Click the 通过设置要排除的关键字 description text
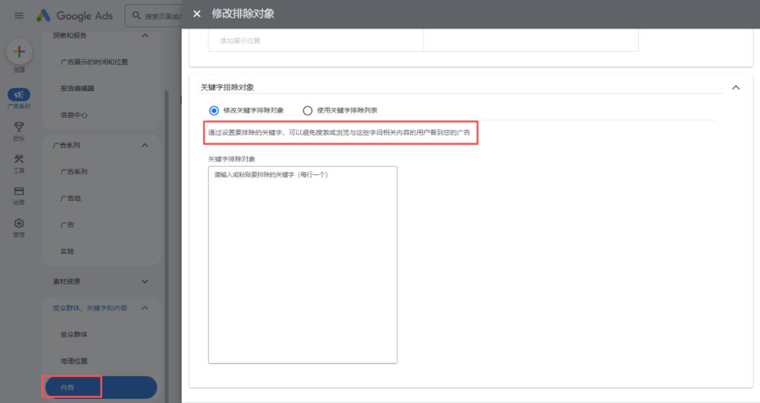This screenshot has width=760, height=403. (x=339, y=132)
